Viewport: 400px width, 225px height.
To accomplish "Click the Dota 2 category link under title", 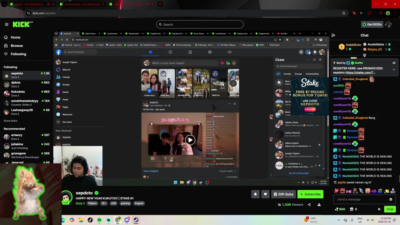I will 80,203.
